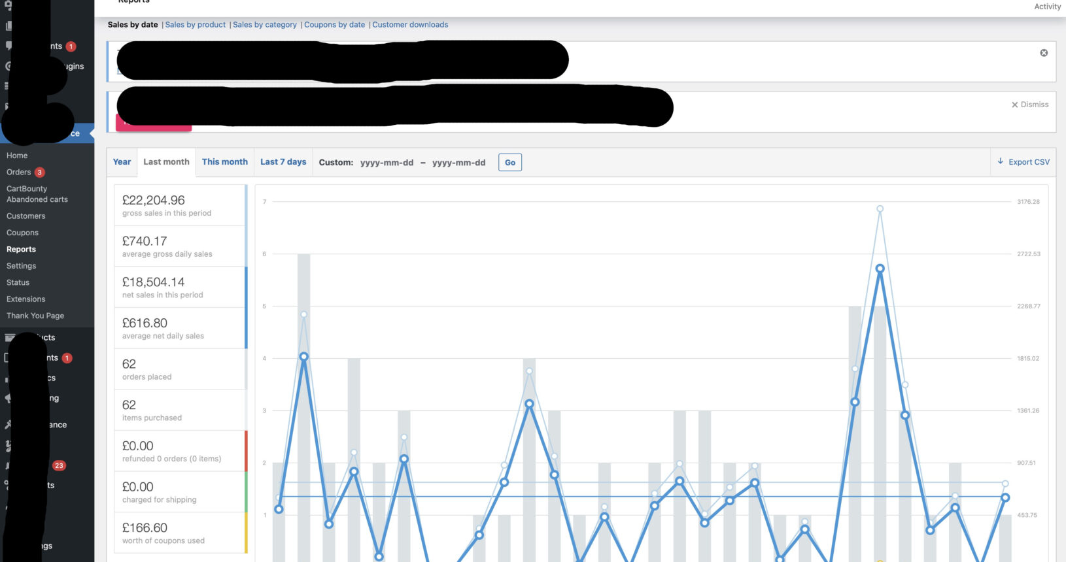Highlight the net sales in this period series
Image resolution: width=1066 pixels, height=562 pixels.
click(180, 287)
